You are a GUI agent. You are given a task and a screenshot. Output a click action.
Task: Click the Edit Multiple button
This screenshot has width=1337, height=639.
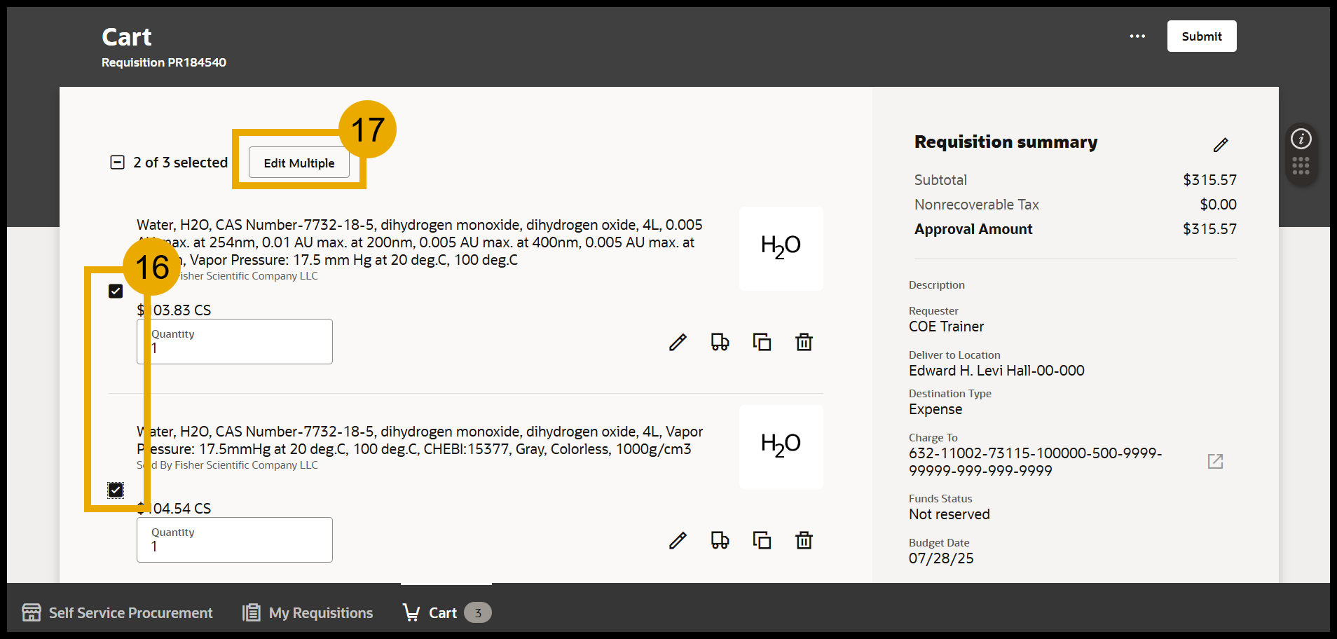[299, 163]
